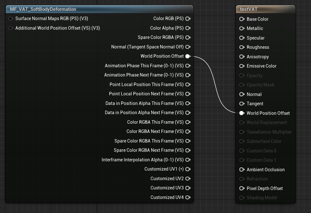Select the Roughness input pin
The image size is (311, 213).
[x=242, y=47]
